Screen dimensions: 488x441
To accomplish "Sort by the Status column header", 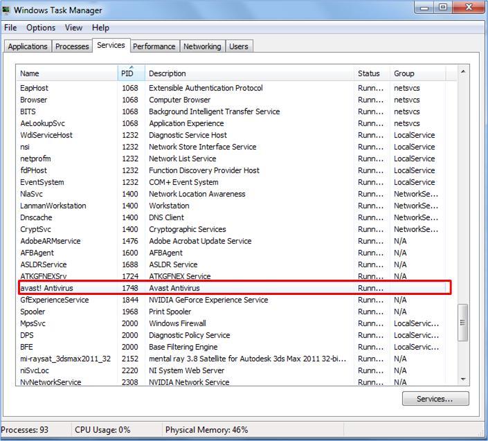I will [372, 73].
